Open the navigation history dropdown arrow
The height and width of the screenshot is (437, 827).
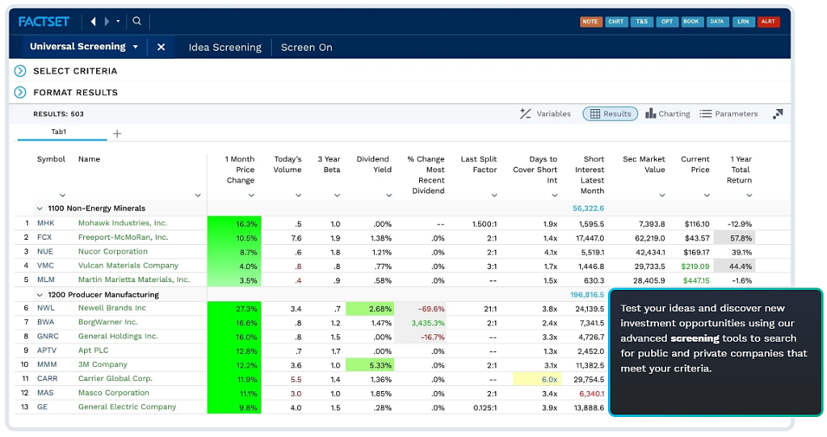click(118, 22)
